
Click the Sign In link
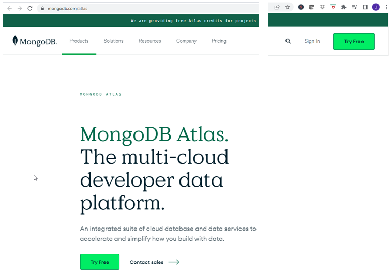coord(312,41)
